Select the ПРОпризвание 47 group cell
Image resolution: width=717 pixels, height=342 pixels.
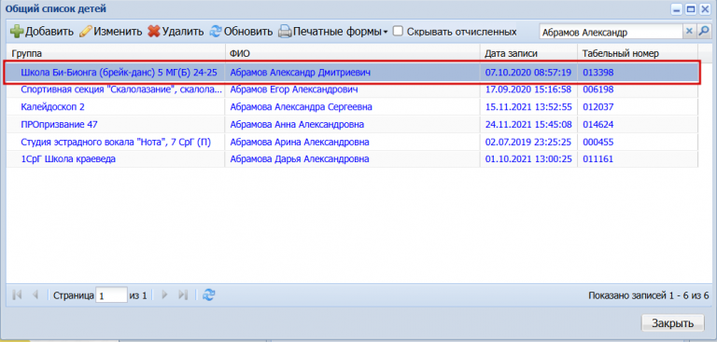[x=116, y=124]
